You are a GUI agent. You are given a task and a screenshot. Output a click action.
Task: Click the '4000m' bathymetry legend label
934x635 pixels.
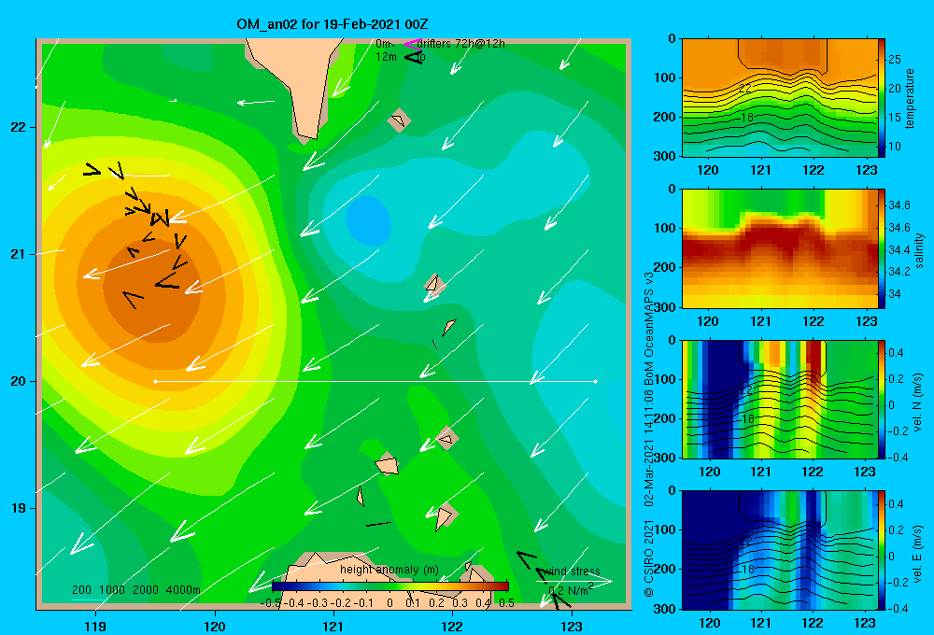click(183, 590)
